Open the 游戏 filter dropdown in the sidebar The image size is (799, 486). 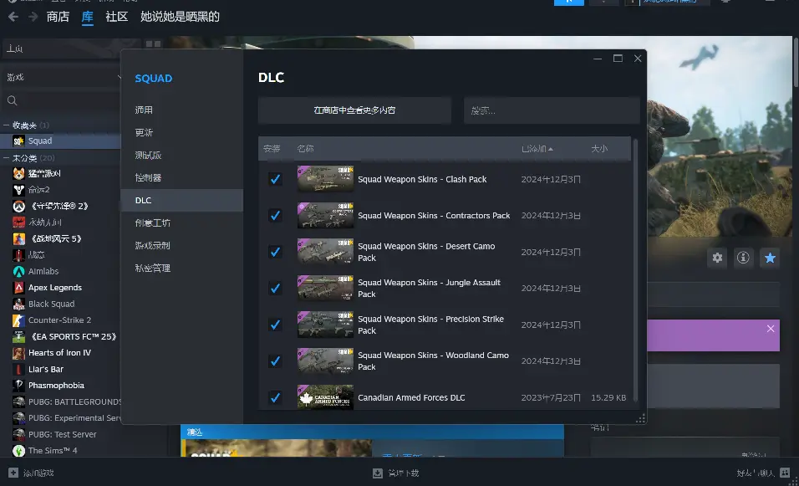(63, 77)
